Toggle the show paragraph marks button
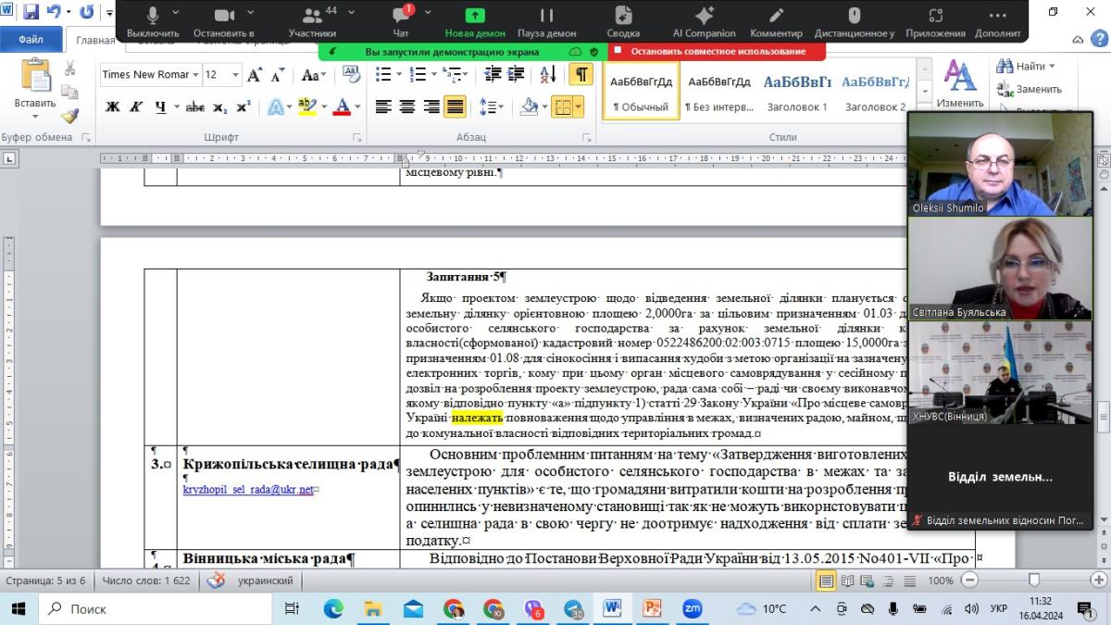 [x=580, y=75]
